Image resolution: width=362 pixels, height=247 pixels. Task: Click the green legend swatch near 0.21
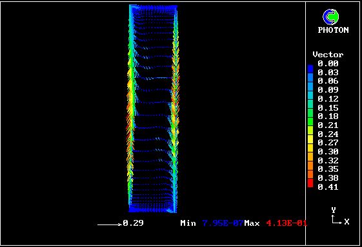(310, 122)
